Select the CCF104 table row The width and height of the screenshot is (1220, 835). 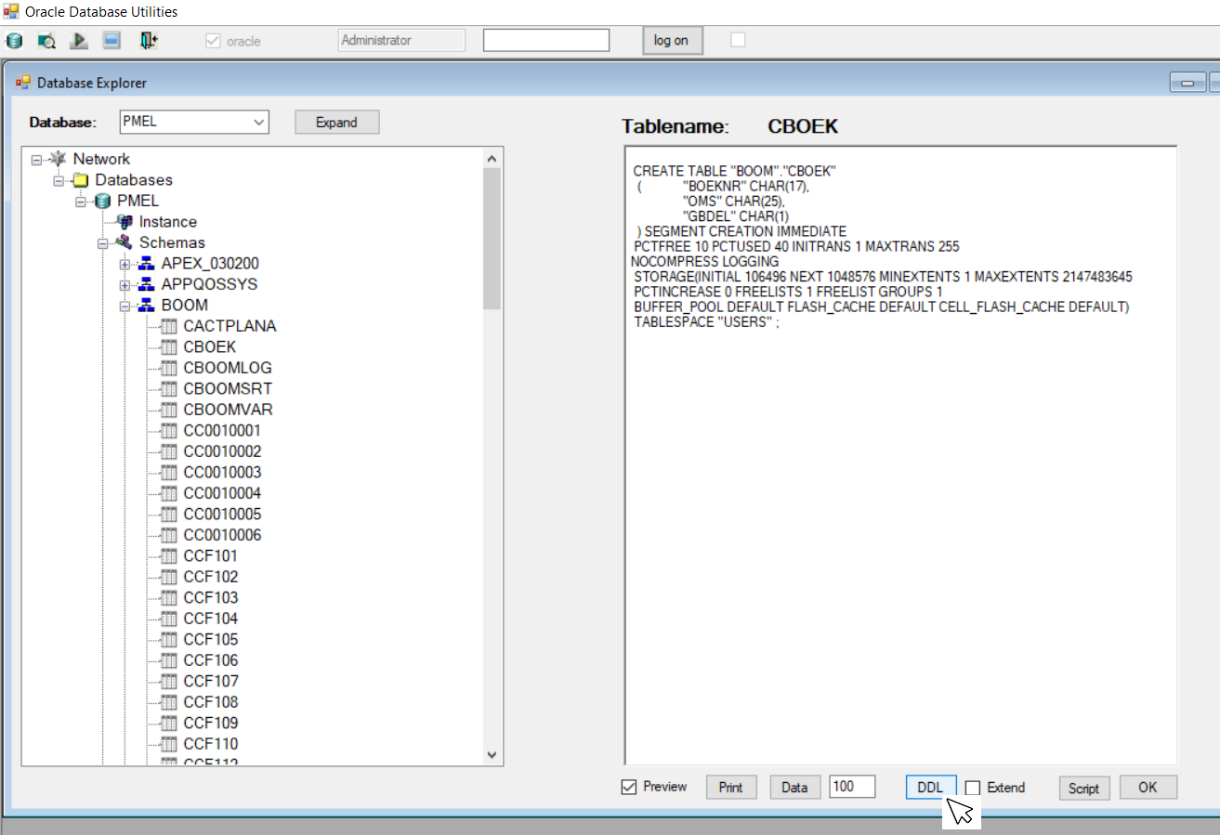click(x=211, y=619)
